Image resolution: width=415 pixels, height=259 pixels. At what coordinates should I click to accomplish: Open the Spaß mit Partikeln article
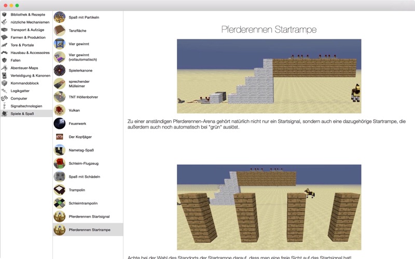(x=88, y=17)
